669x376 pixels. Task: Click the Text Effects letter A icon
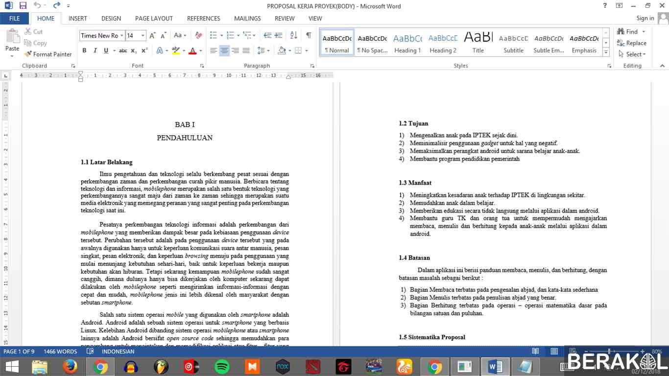[x=159, y=50]
